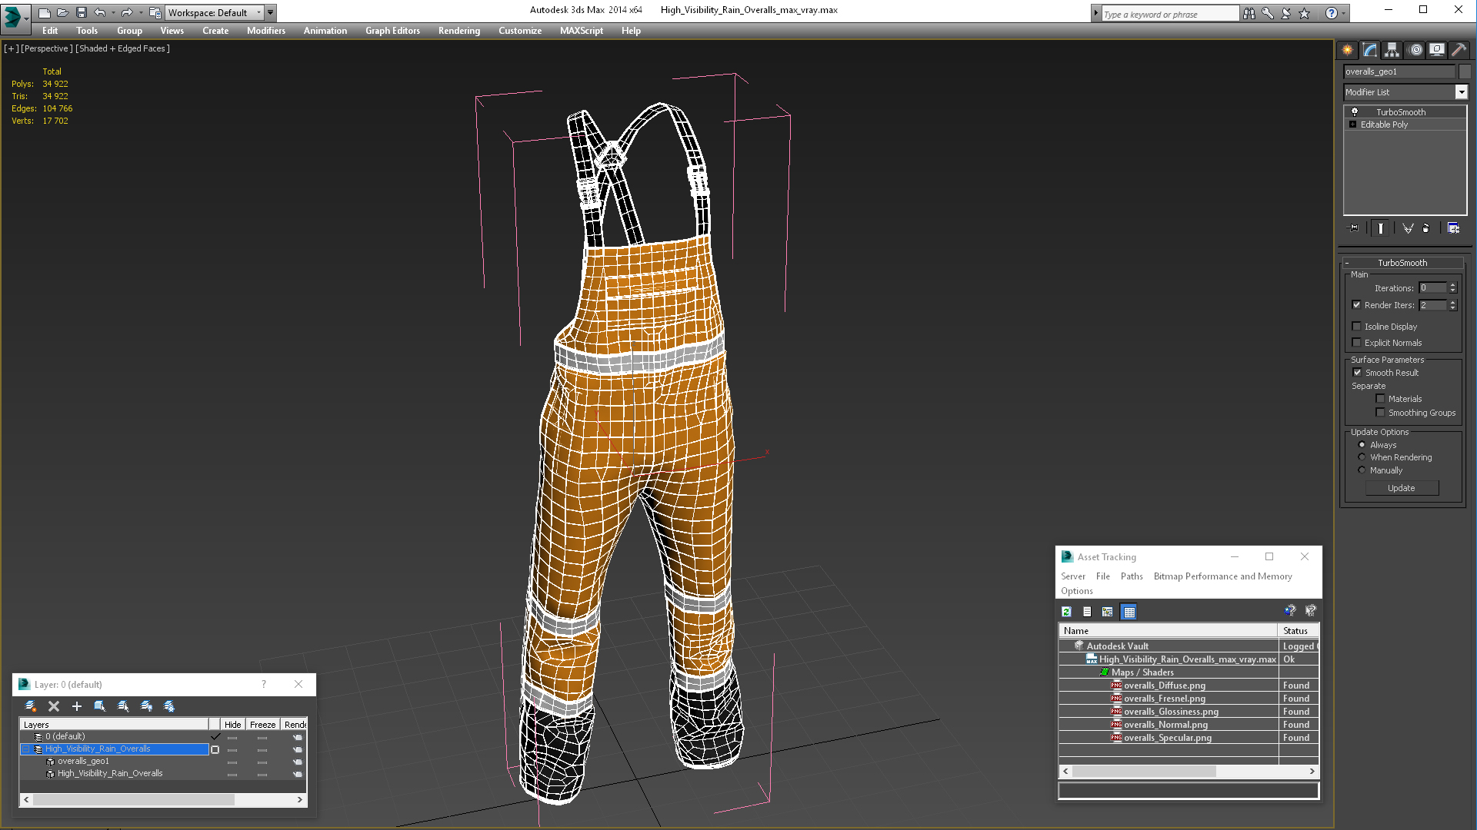Image resolution: width=1477 pixels, height=830 pixels.
Task: Add selected objects to layer plus icon
Action: tap(77, 706)
